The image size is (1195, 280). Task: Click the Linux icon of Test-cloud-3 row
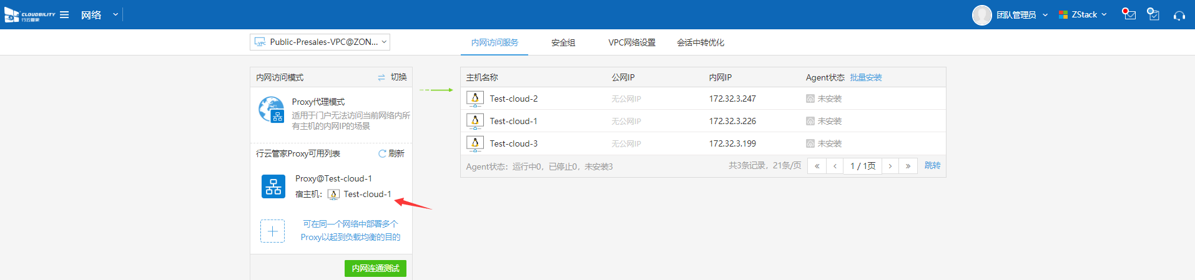point(475,143)
